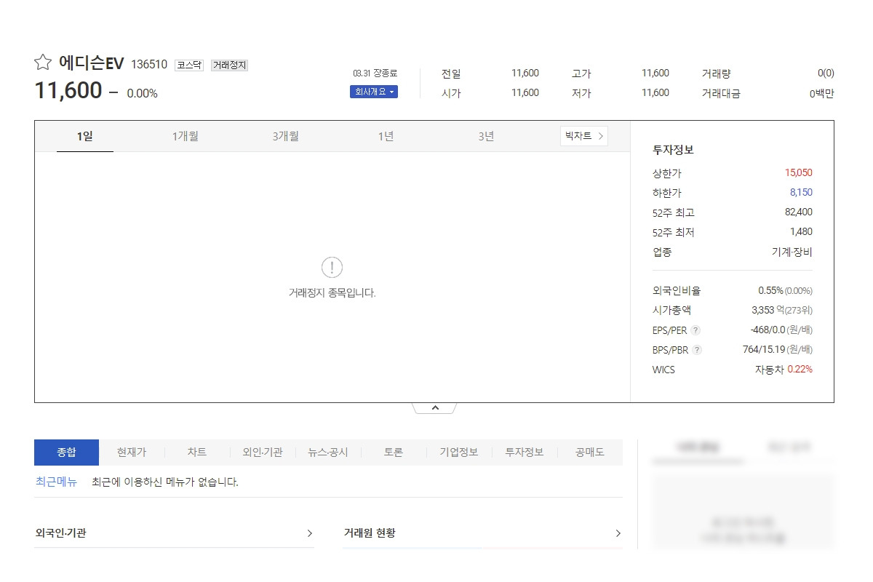Click the 거래원 현황 section heading
Image resolution: width=873 pixels, height=582 pixels.
pyautogui.click(x=370, y=533)
